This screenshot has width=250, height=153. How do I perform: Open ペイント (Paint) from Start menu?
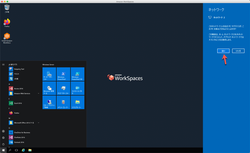(x=24, y=74)
